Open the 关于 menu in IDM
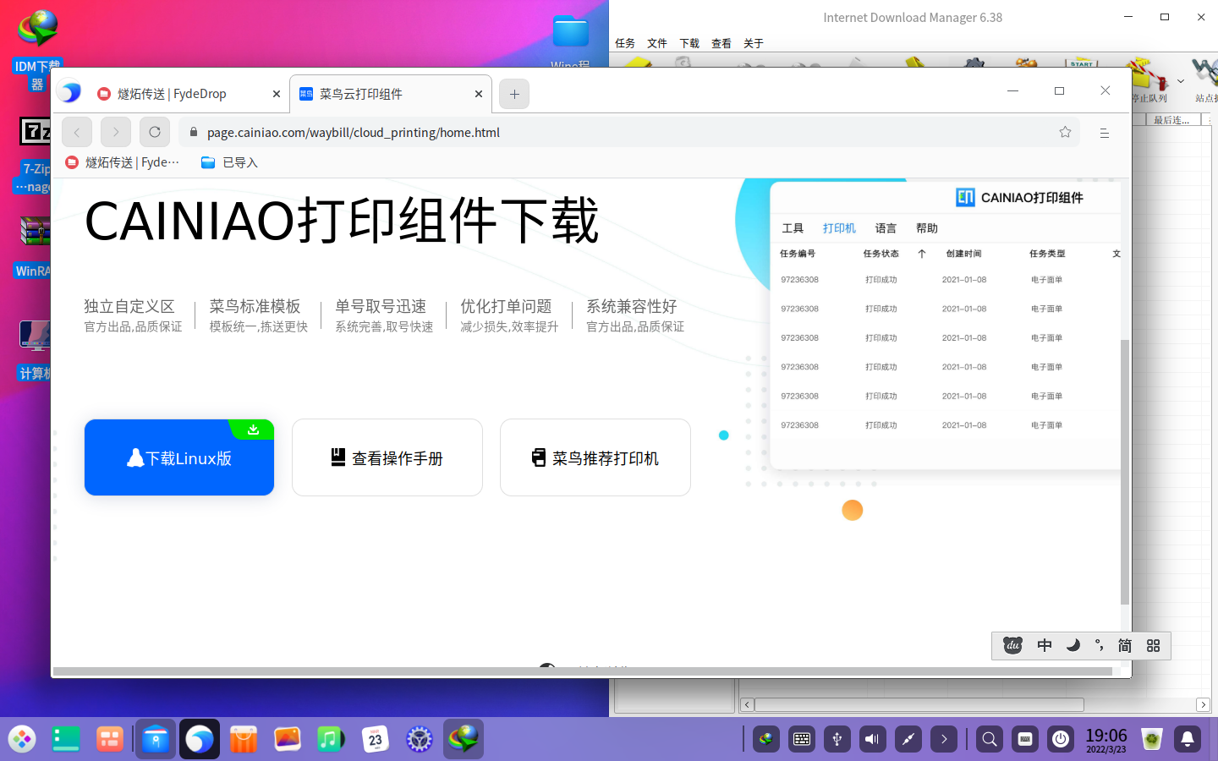 754,43
